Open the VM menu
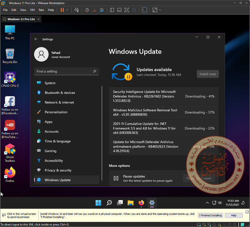This screenshot has width=250, height=227. click(x=32, y=10)
